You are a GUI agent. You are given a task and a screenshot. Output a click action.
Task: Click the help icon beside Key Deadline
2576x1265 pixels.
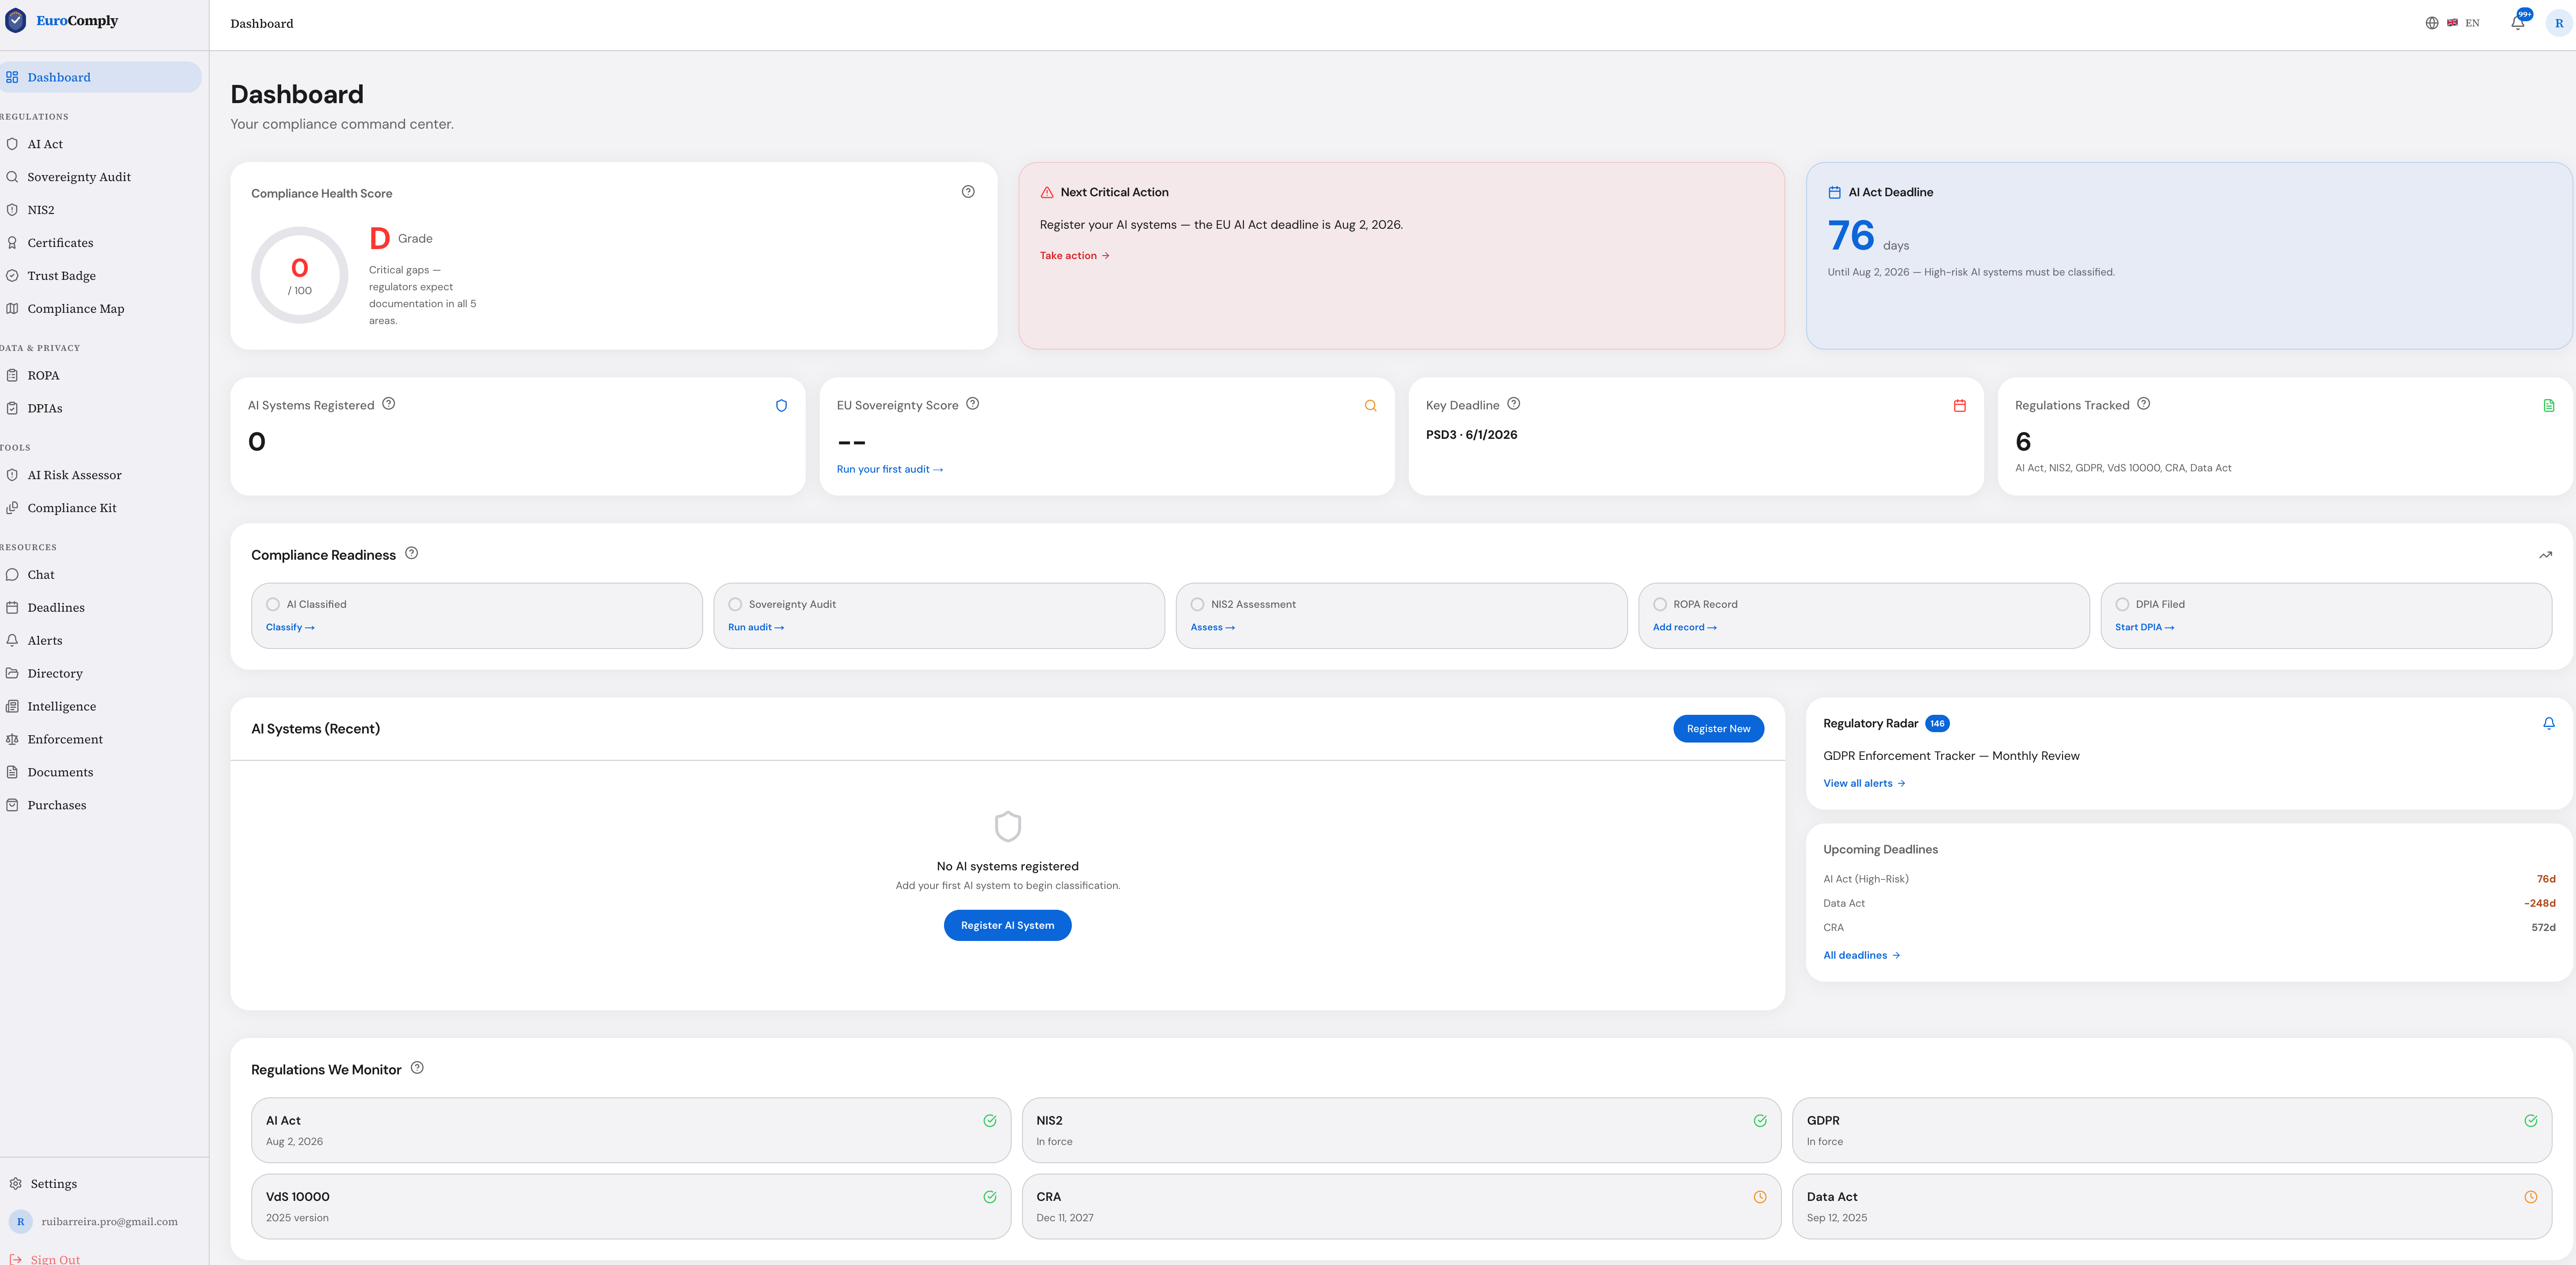tap(1514, 404)
